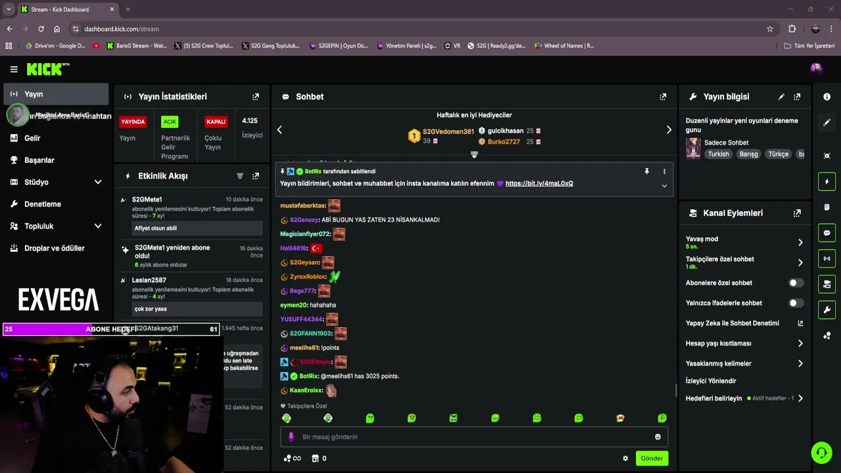The image size is (841, 473).
Task: Click the channel points infinity icon
Action: [x=292, y=459]
